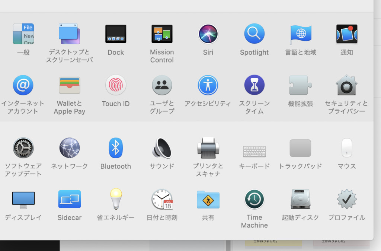This screenshot has height=251, width=381.
Task: Open 機能拡張 (Extensions) pane
Action: pos(301,85)
